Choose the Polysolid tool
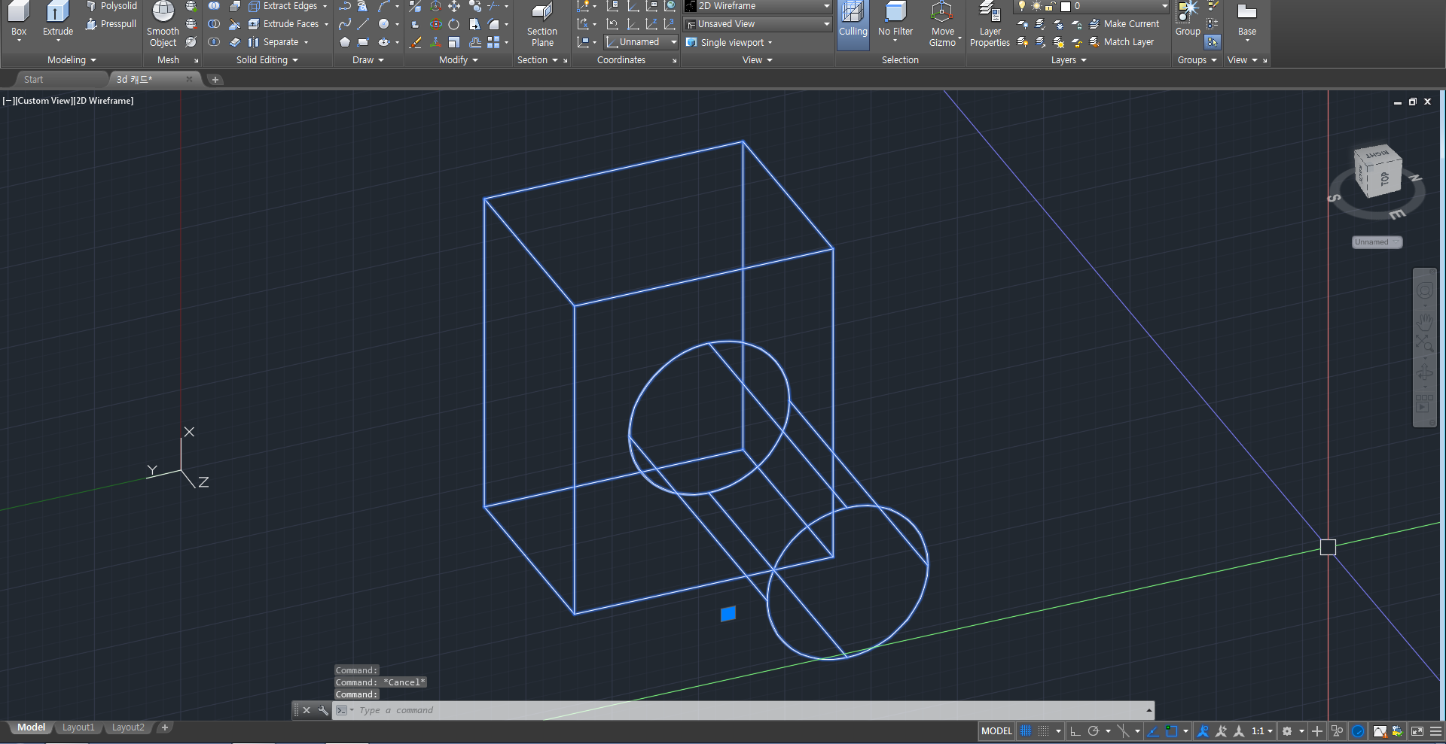1446x744 pixels. coord(111,6)
